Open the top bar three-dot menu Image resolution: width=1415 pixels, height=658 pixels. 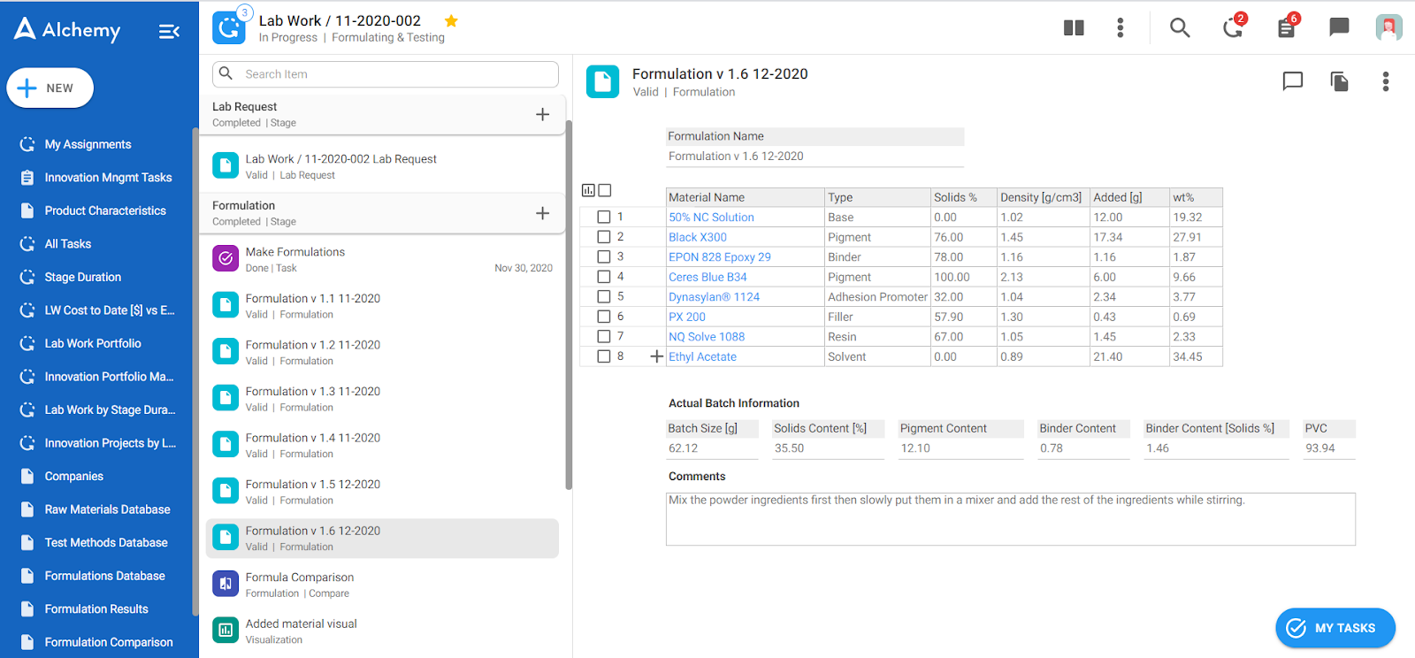point(1121,27)
